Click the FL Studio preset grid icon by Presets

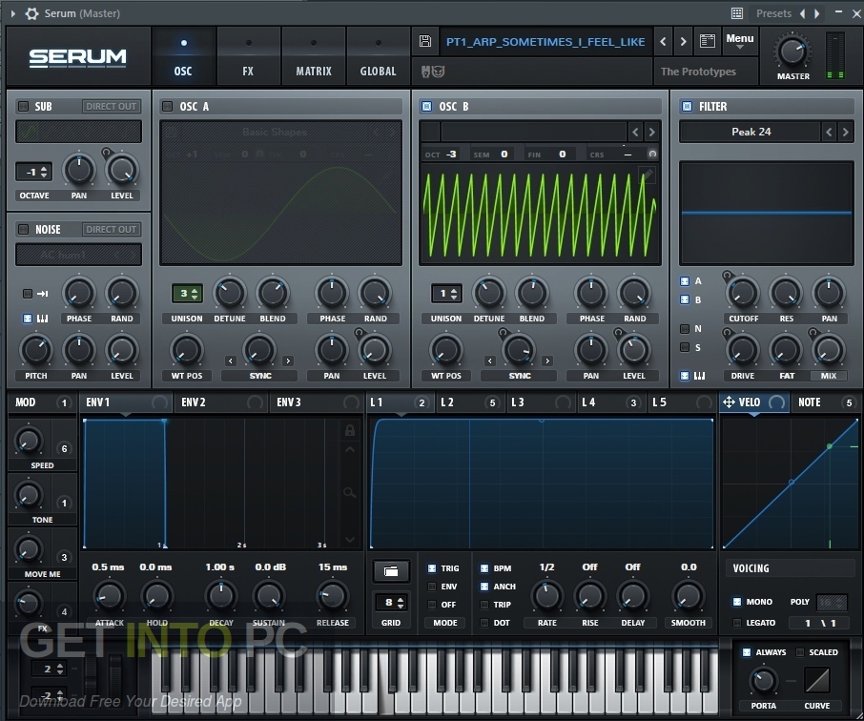click(x=737, y=13)
